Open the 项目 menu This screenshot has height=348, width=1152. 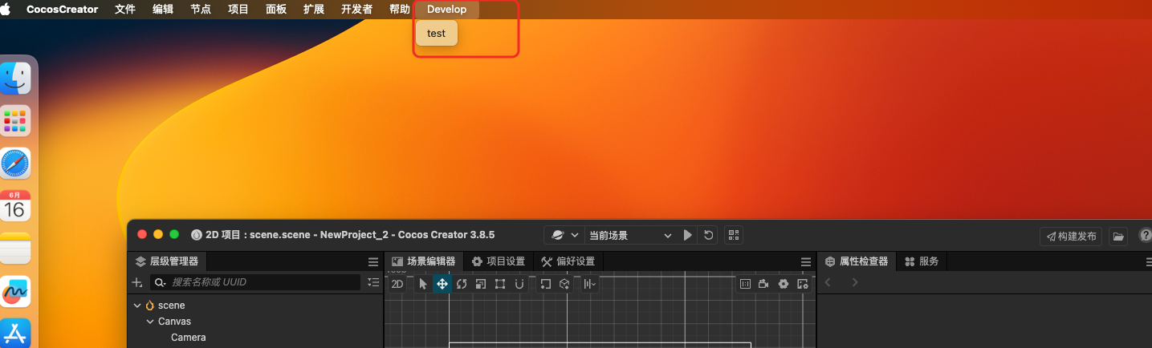[238, 10]
